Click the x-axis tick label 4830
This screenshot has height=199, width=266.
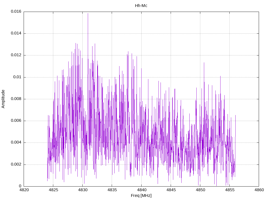point(82,190)
